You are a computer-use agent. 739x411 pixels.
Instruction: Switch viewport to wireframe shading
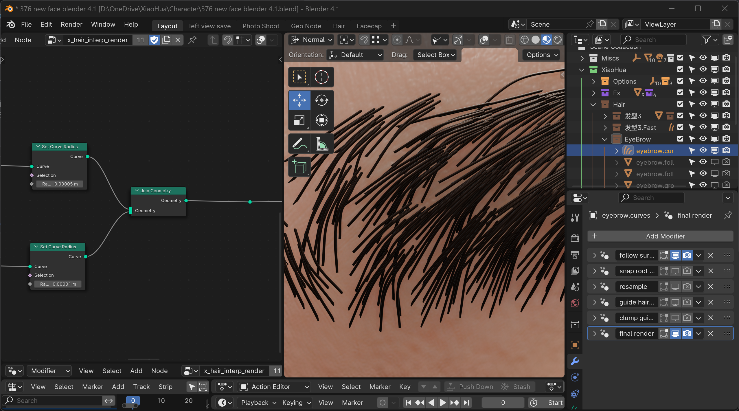pos(524,40)
